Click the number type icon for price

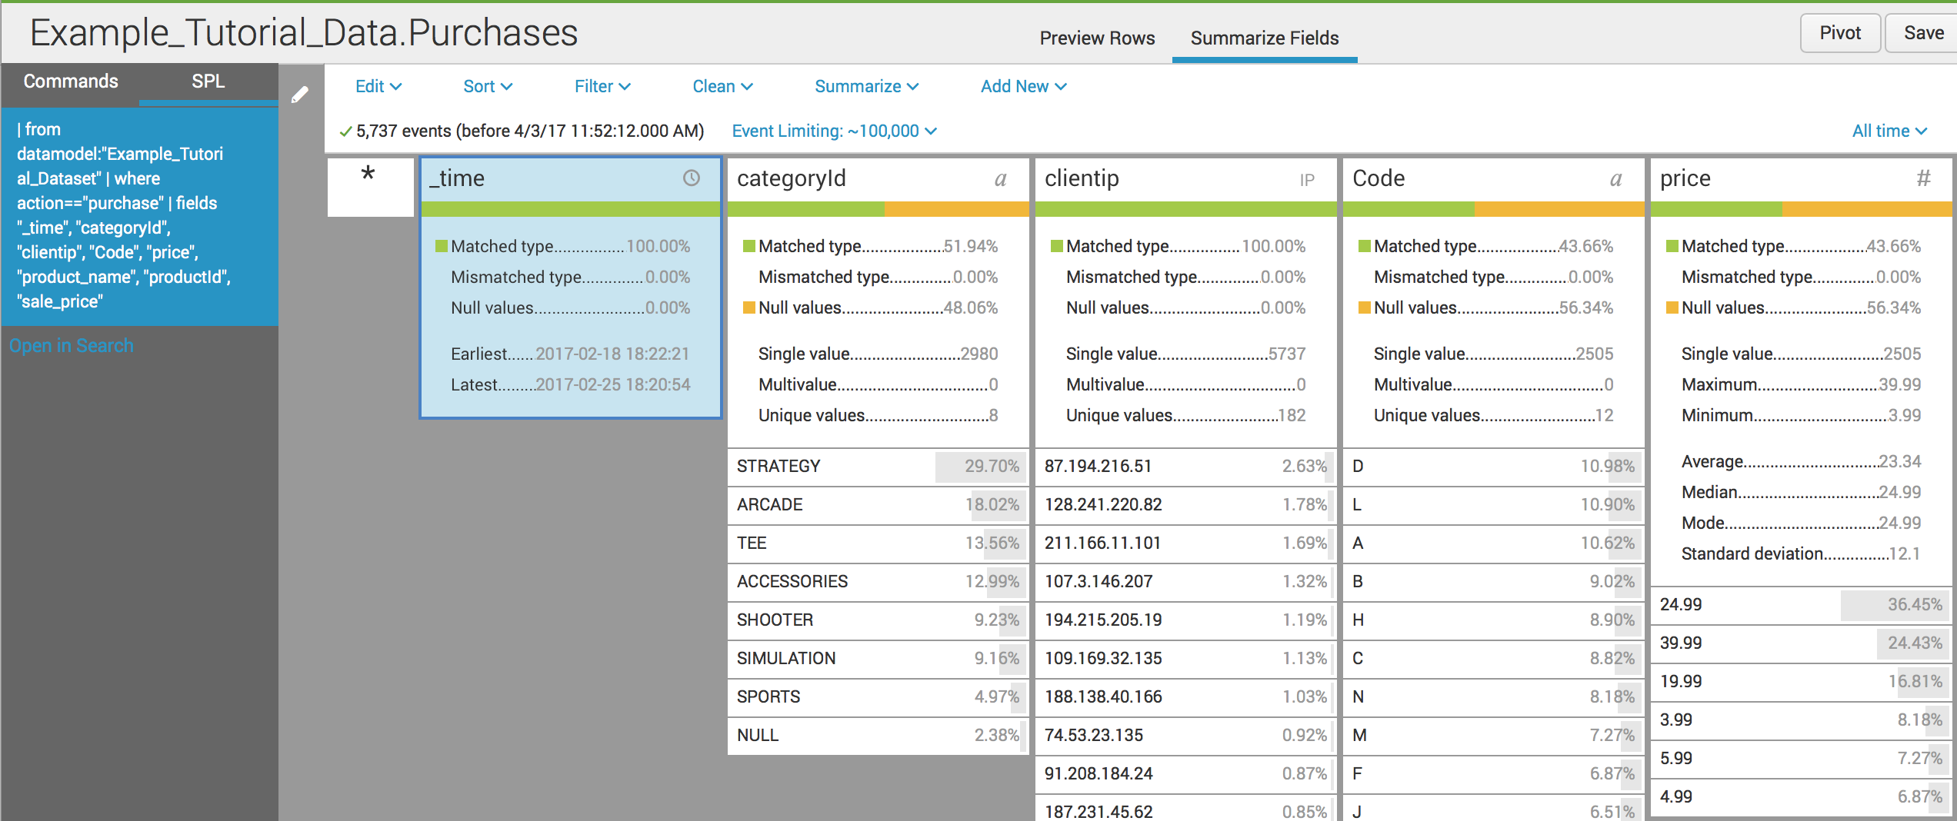pos(1923,178)
